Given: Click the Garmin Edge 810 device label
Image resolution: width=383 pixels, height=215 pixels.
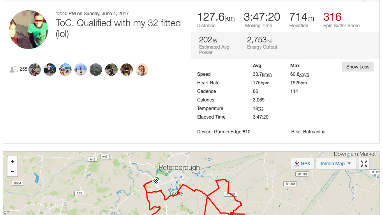Looking at the screenshot, I should tap(232, 132).
